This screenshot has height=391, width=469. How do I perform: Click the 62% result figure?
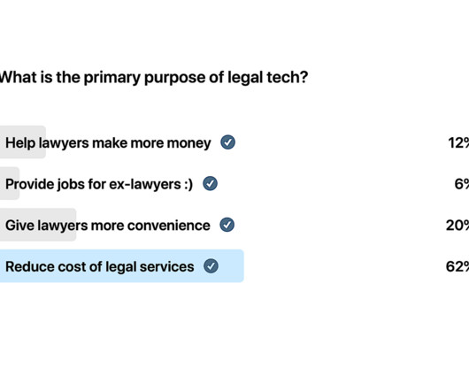pos(457,266)
